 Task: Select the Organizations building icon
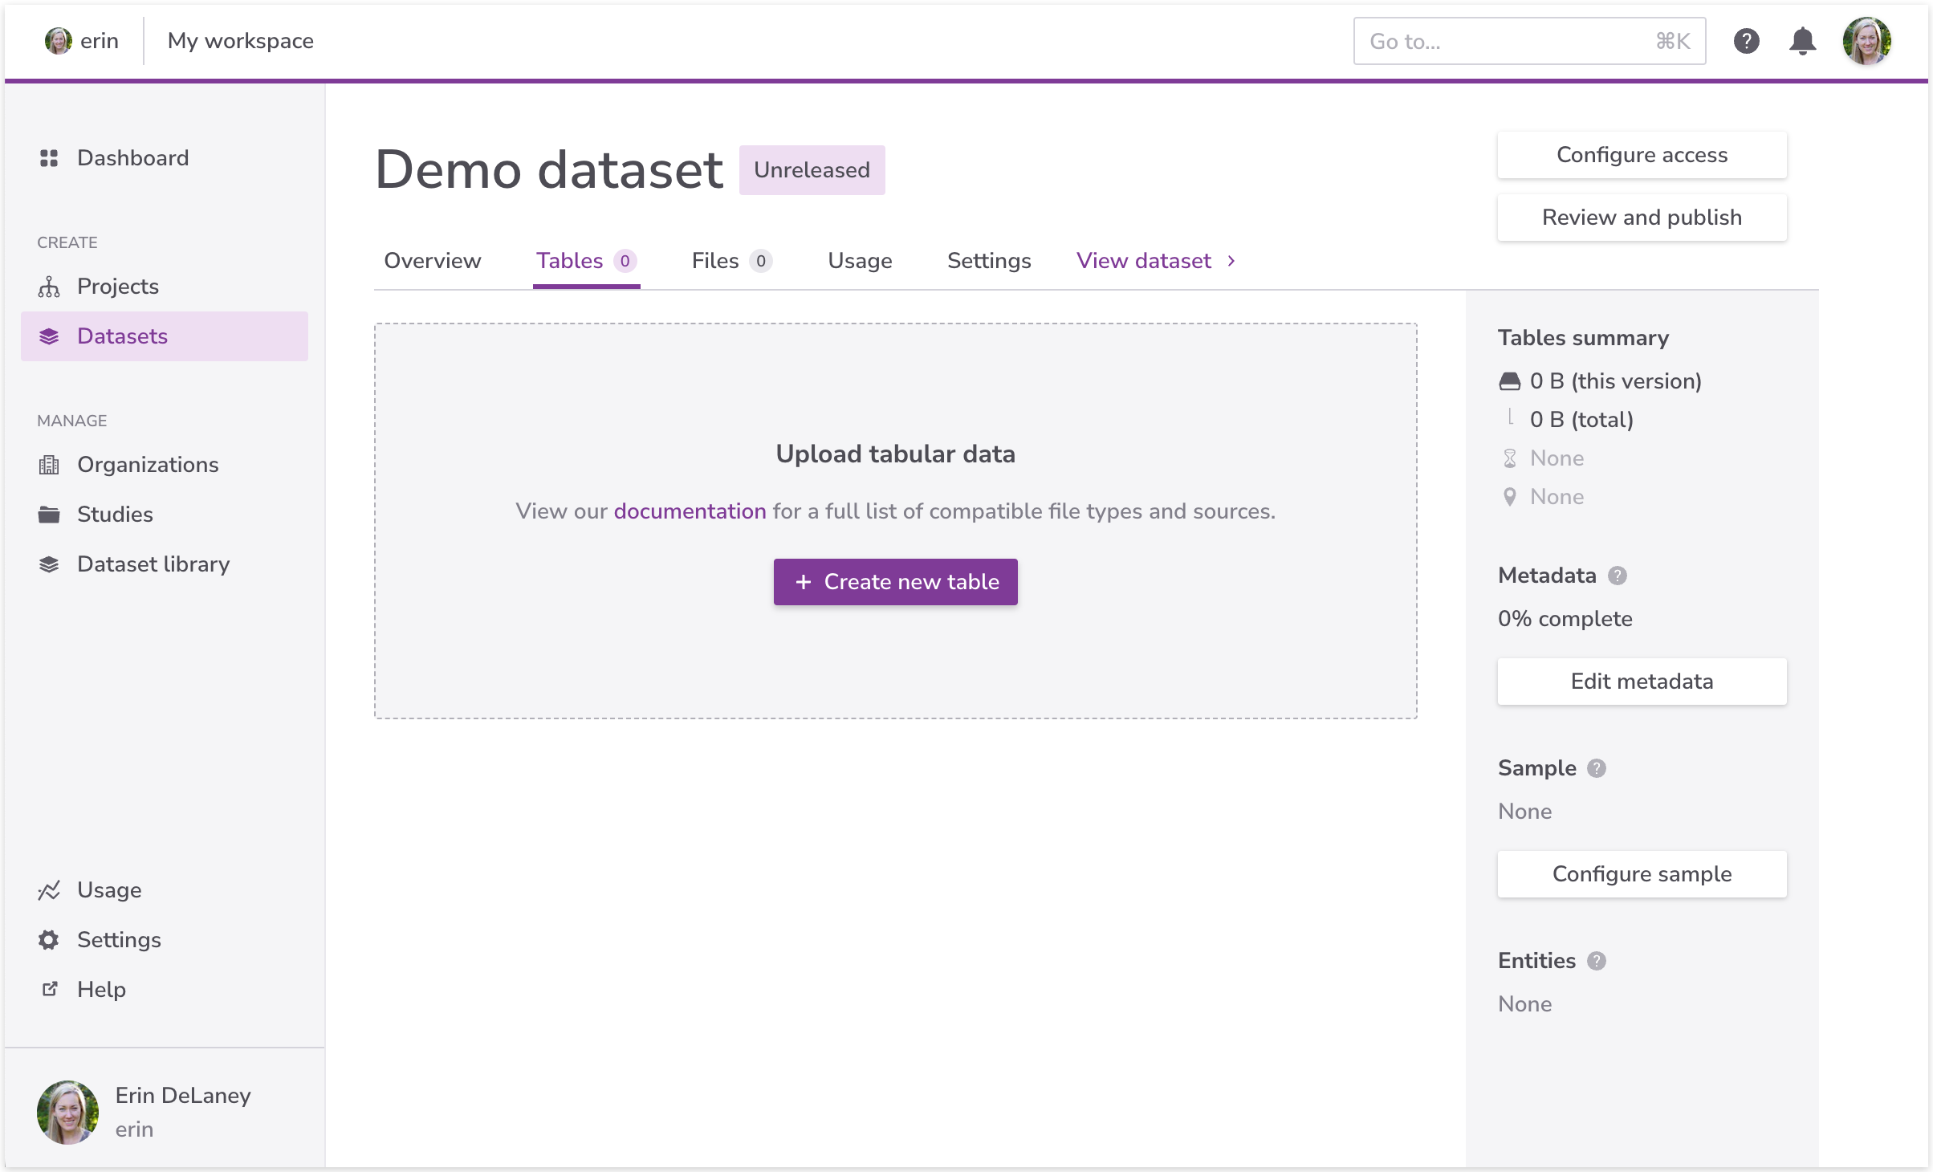point(49,465)
